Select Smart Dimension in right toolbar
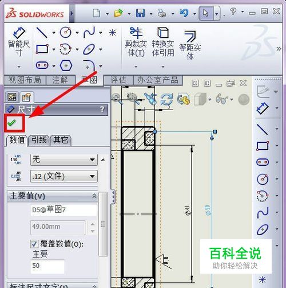This screenshot has width=286, height=288. click(x=263, y=108)
